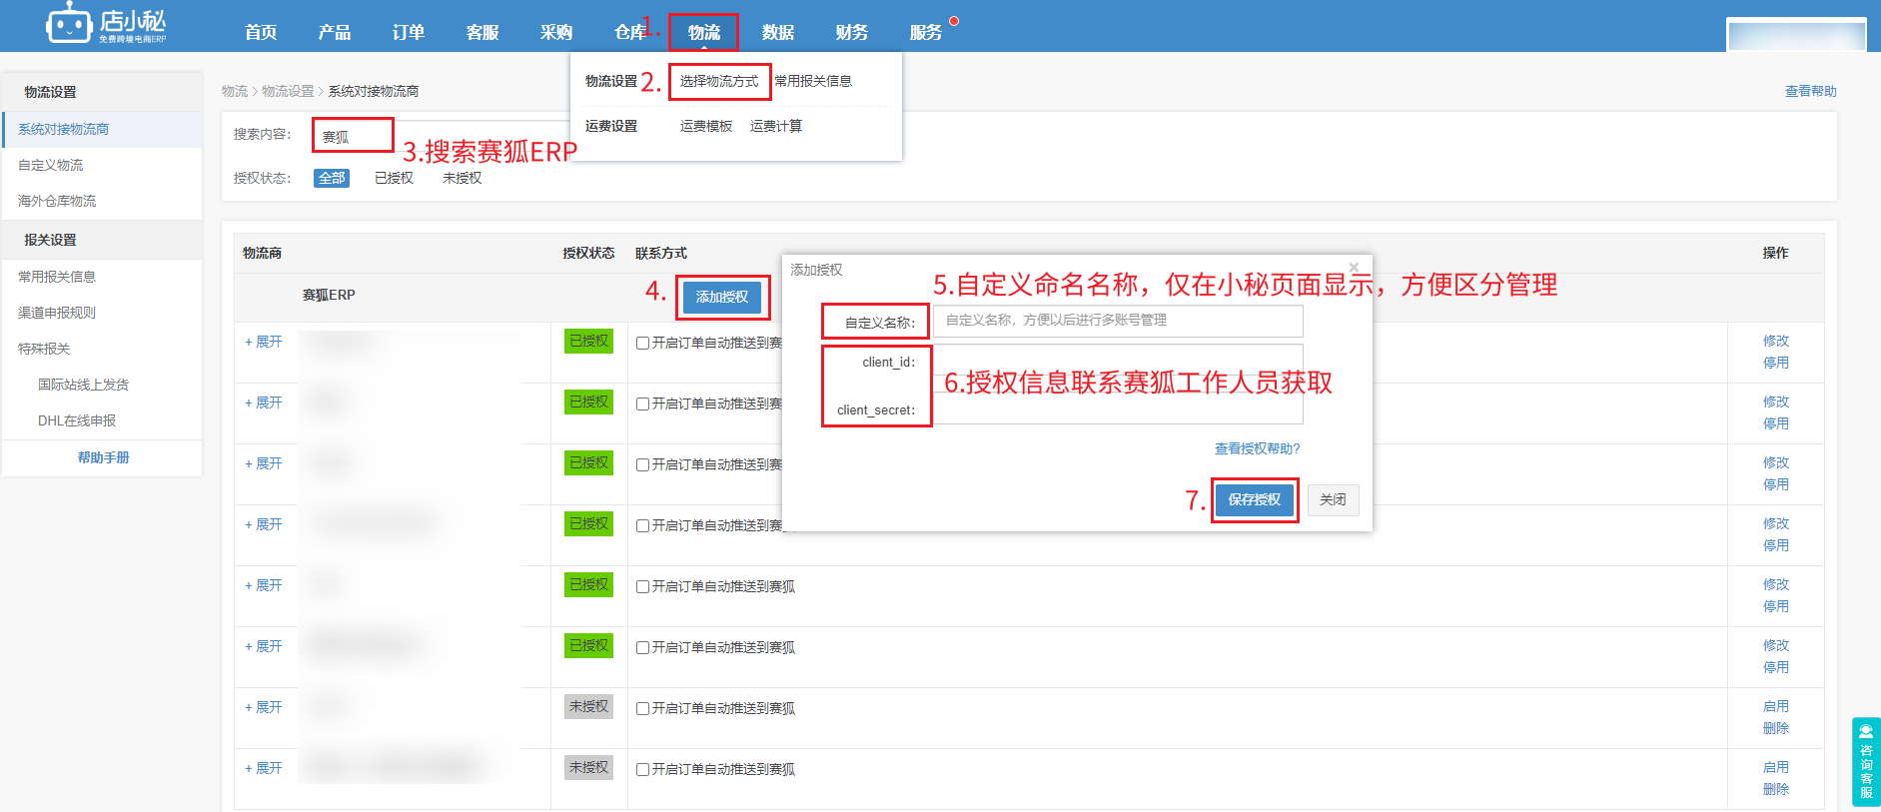Expand the second account row with 展开
This screenshot has height=812, width=1881.
pos(264,403)
